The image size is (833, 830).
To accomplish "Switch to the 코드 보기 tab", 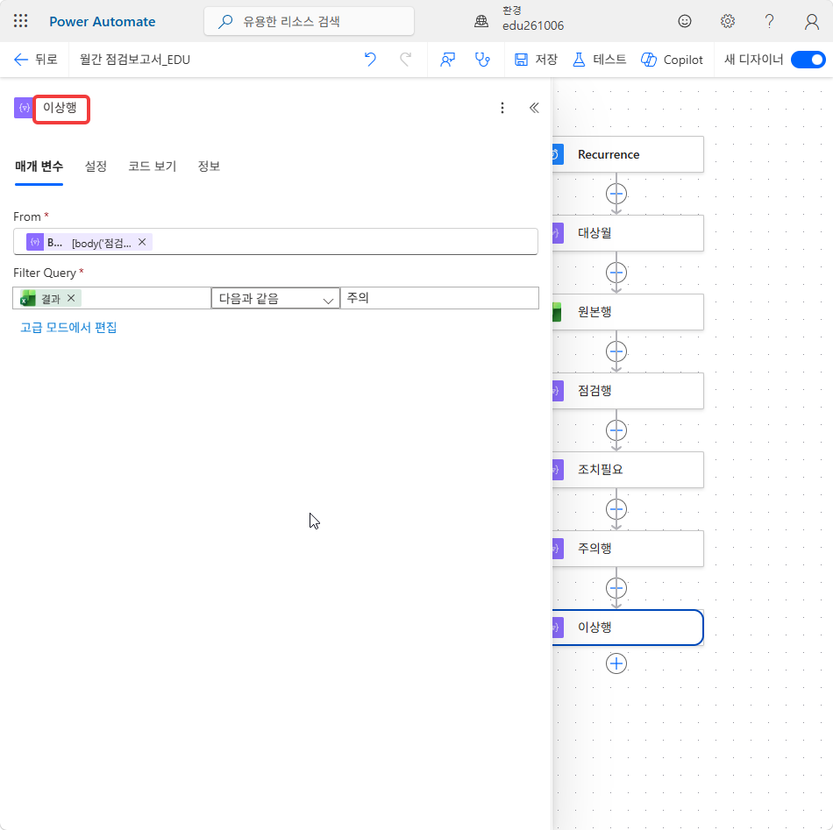I will [x=152, y=167].
